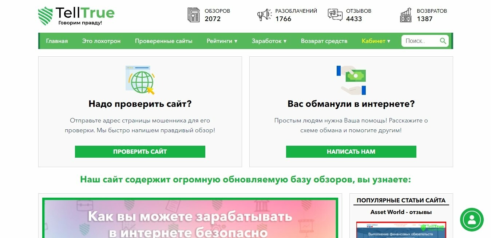Screen dimensions: 491x238
Task: Open the Asset World отзывы article link
Action: [x=401, y=212]
